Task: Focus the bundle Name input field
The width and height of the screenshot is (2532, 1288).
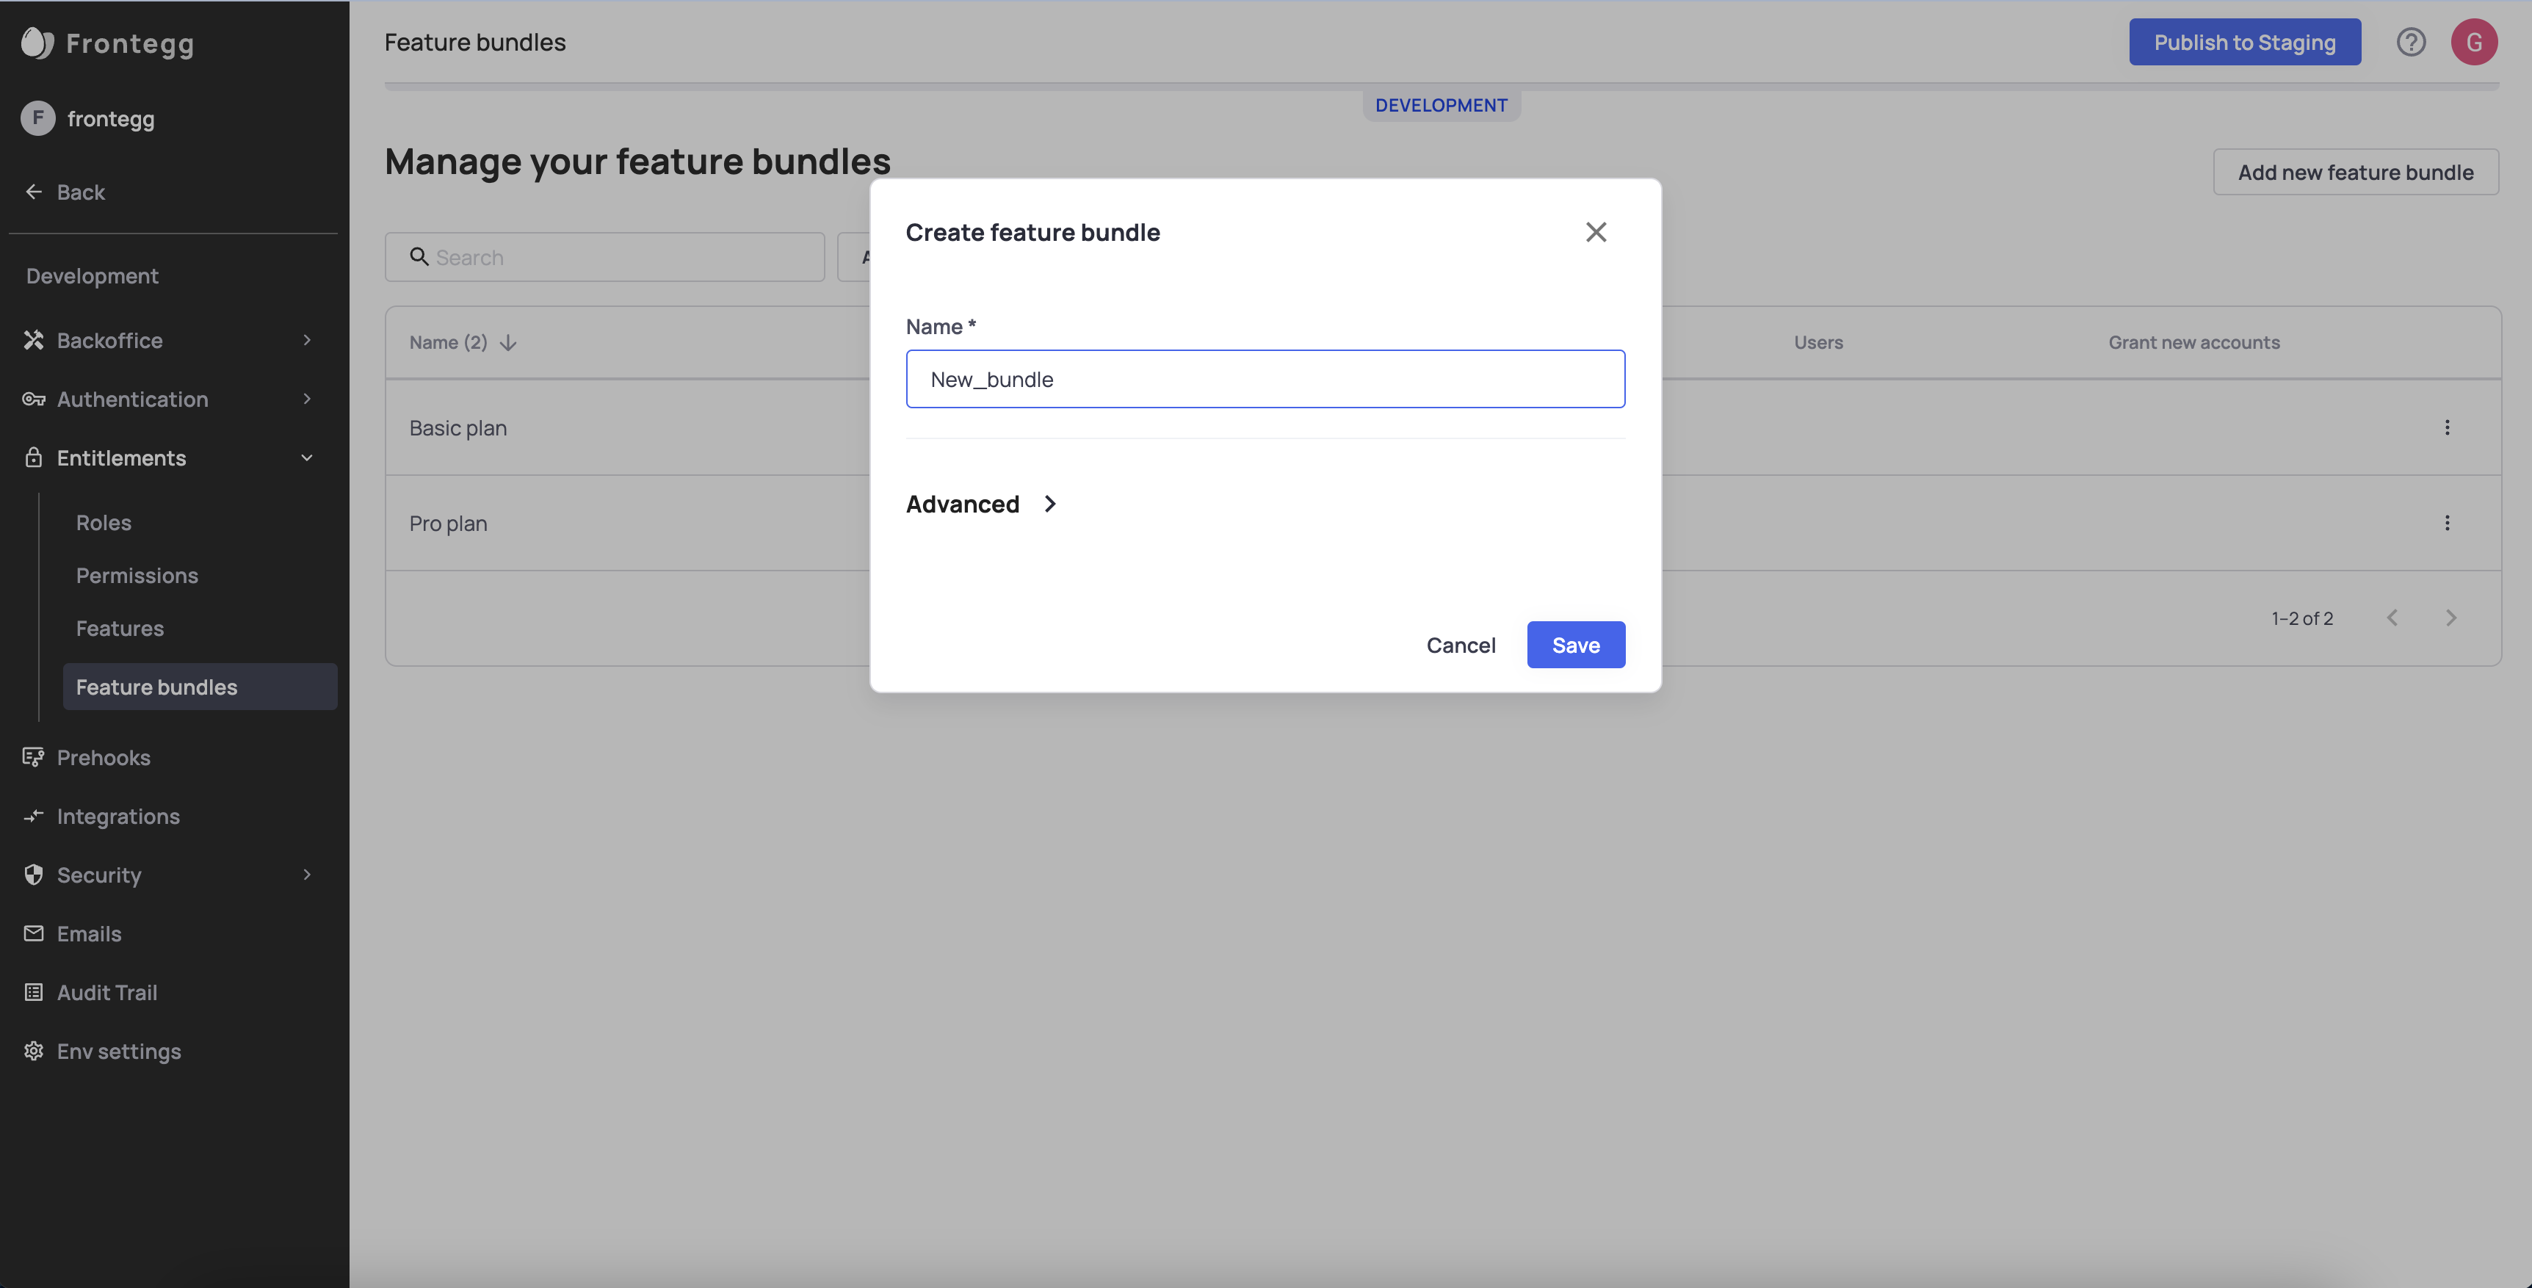Action: pos(1264,380)
